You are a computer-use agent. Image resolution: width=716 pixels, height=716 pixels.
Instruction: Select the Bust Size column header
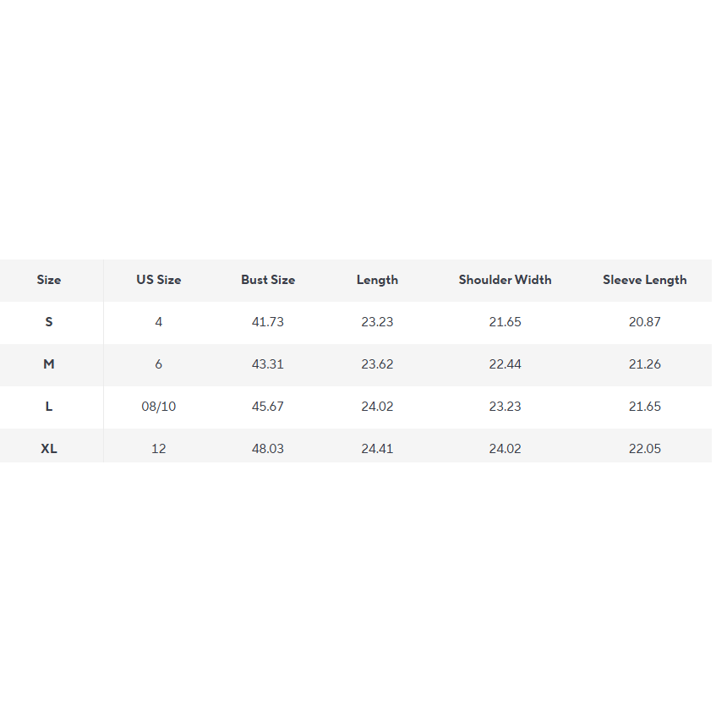268,280
